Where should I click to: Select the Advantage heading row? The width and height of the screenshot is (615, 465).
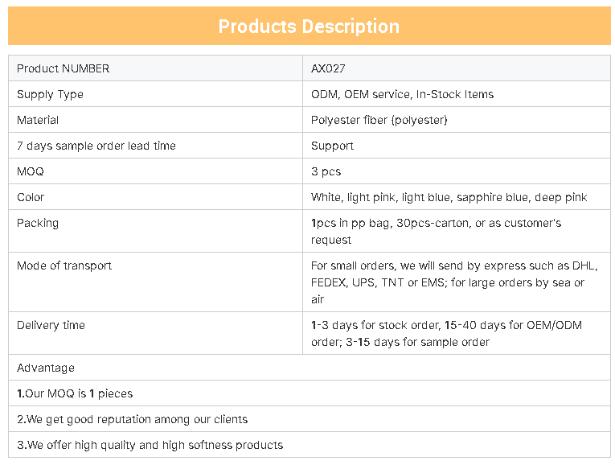click(310, 368)
